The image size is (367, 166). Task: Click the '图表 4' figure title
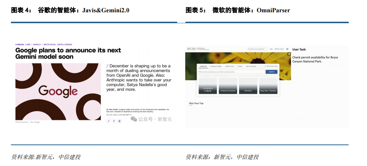70,11
